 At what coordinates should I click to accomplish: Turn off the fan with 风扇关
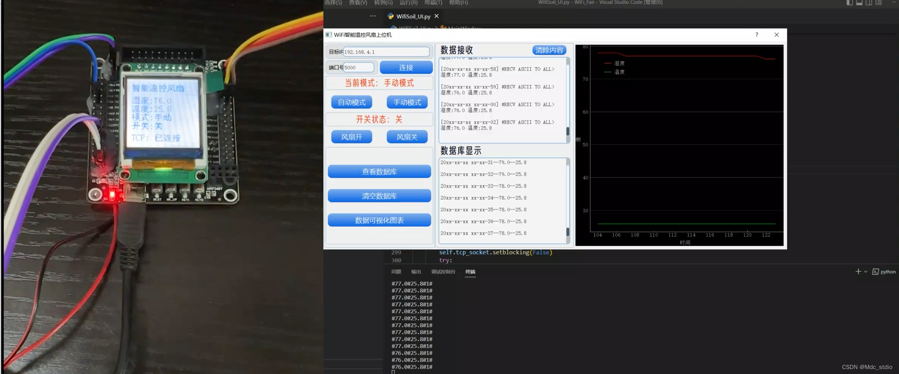[x=407, y=137]
